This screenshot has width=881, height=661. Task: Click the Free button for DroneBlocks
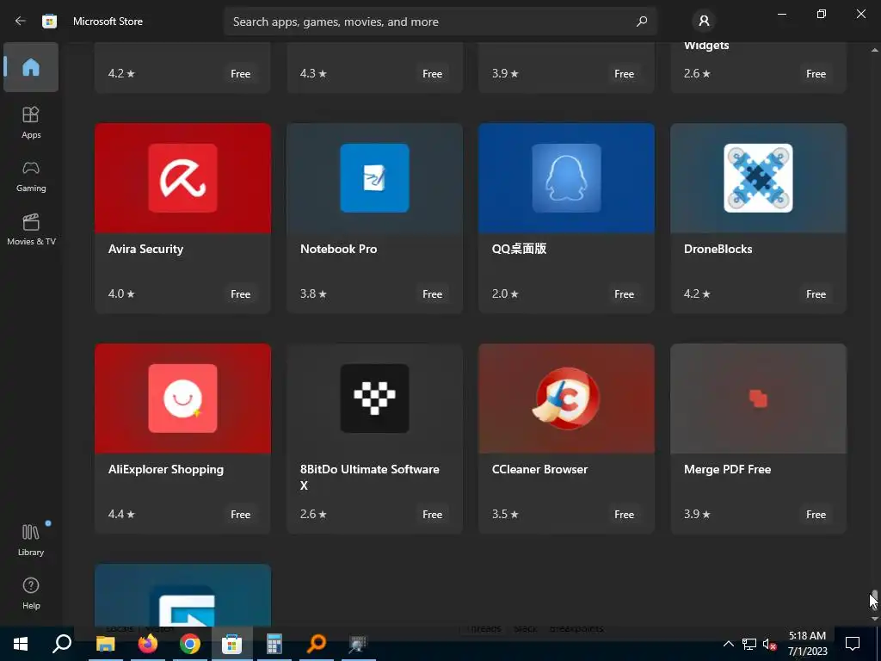pyautogui.click(x=816, y=294)
